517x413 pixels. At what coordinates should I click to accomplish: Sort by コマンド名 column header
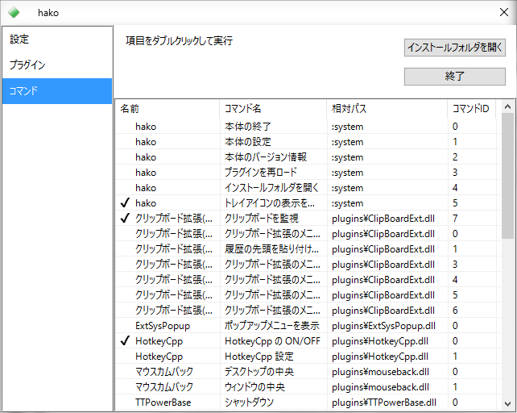tap(273, 109)
